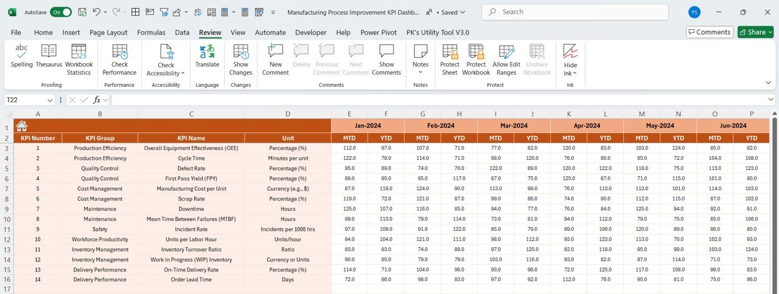Click the Hide Ink icon
779x294 pixels.
point(570,51)
